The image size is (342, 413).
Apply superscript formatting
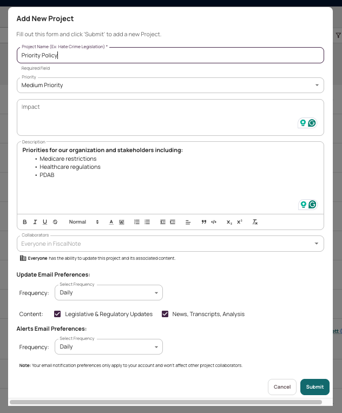[x=240, y=222]
